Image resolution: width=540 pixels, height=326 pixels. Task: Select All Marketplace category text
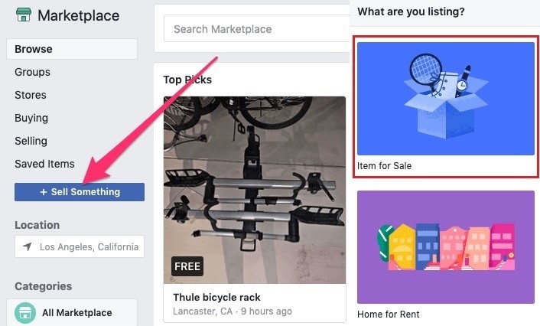pos(76,312)
